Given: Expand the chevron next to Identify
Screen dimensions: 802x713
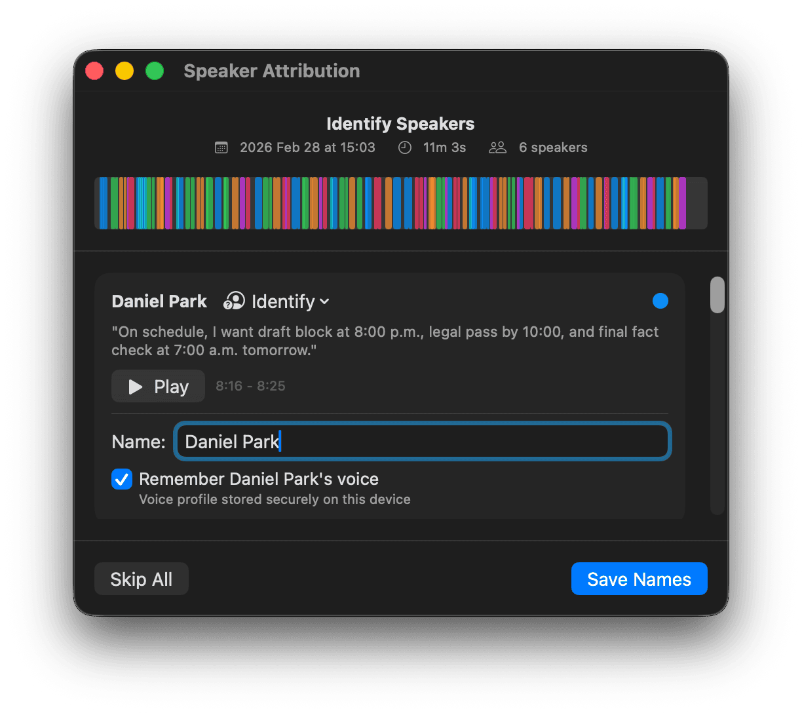Looking at the screenshot, I should pos(325,302).
